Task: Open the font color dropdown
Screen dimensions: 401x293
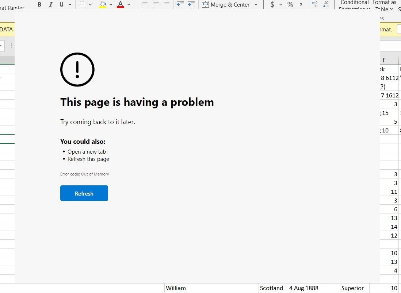Action: pos(128,4)
